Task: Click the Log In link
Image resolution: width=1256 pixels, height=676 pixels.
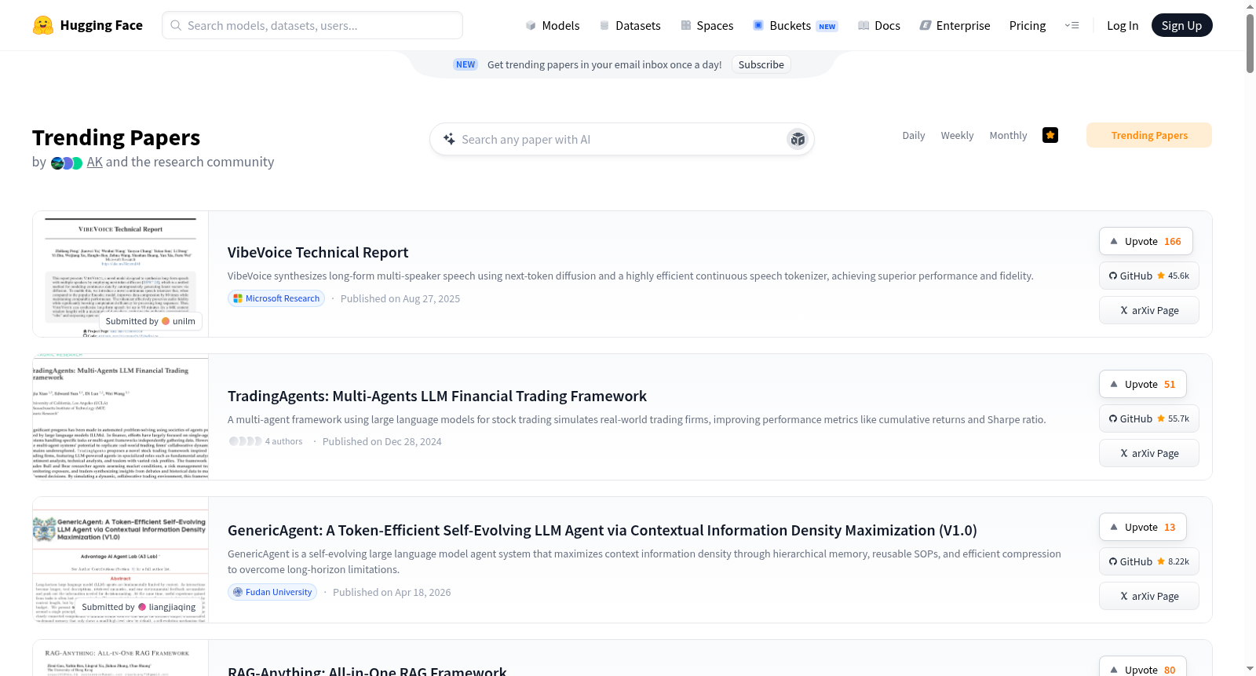Action: (x=1123, y=25)
